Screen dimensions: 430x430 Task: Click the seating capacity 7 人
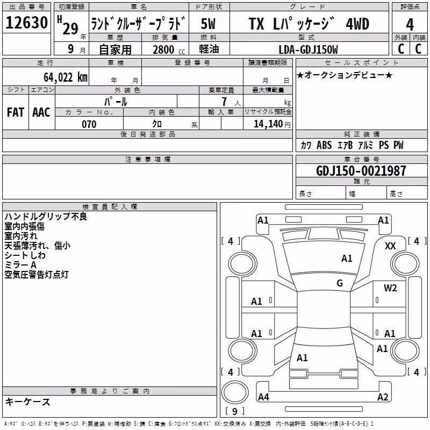pos(231,102)
